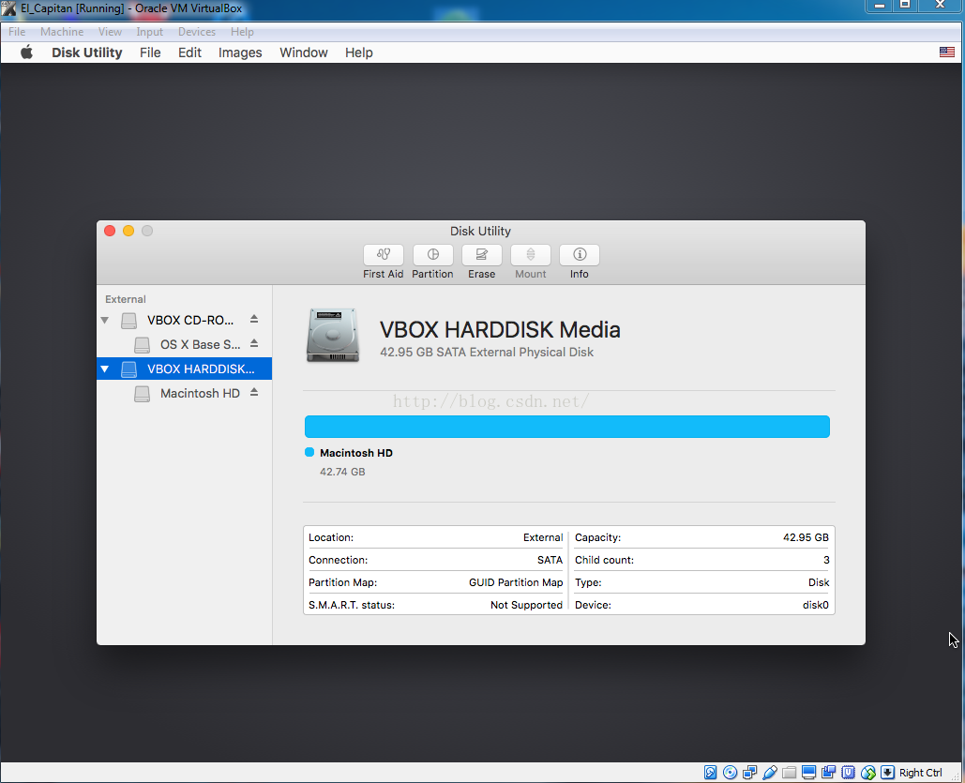The image size is (965, 783).
Task: Open the Partition tool
Action: coord(432,255)
